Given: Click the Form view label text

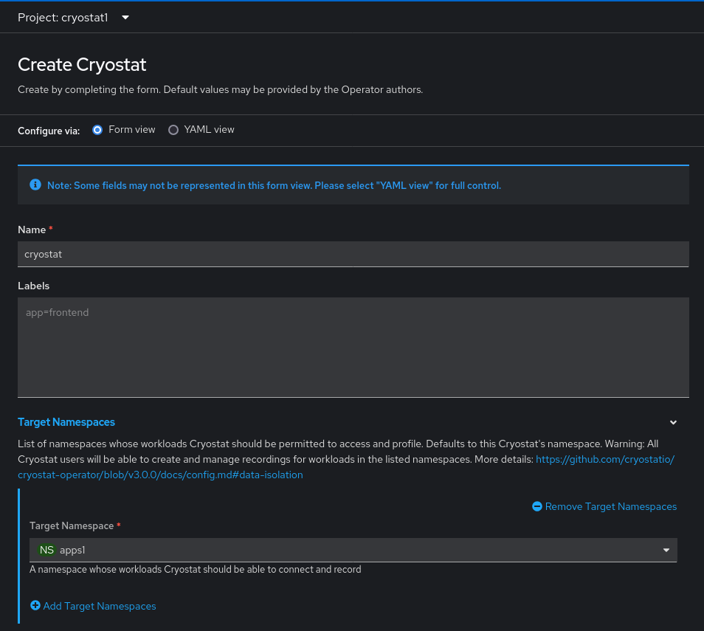Looking at the screenshot, I should [x=132, y=129].
